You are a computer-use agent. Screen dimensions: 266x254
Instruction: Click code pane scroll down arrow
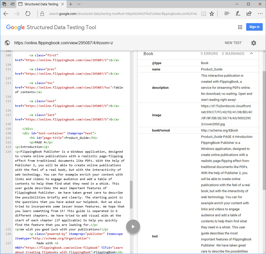pos(131,252)
